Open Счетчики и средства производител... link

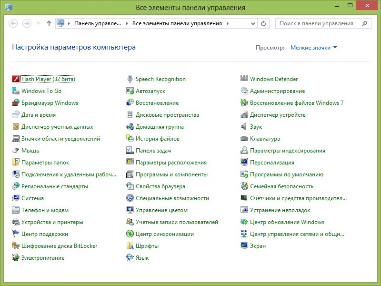click(299, 198)
